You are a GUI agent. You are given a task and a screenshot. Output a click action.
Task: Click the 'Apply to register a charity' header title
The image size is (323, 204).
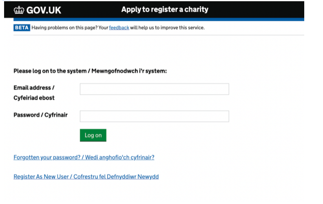[164, 9]
